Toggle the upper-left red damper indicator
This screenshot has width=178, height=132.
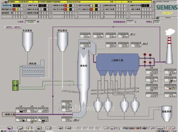145,55
